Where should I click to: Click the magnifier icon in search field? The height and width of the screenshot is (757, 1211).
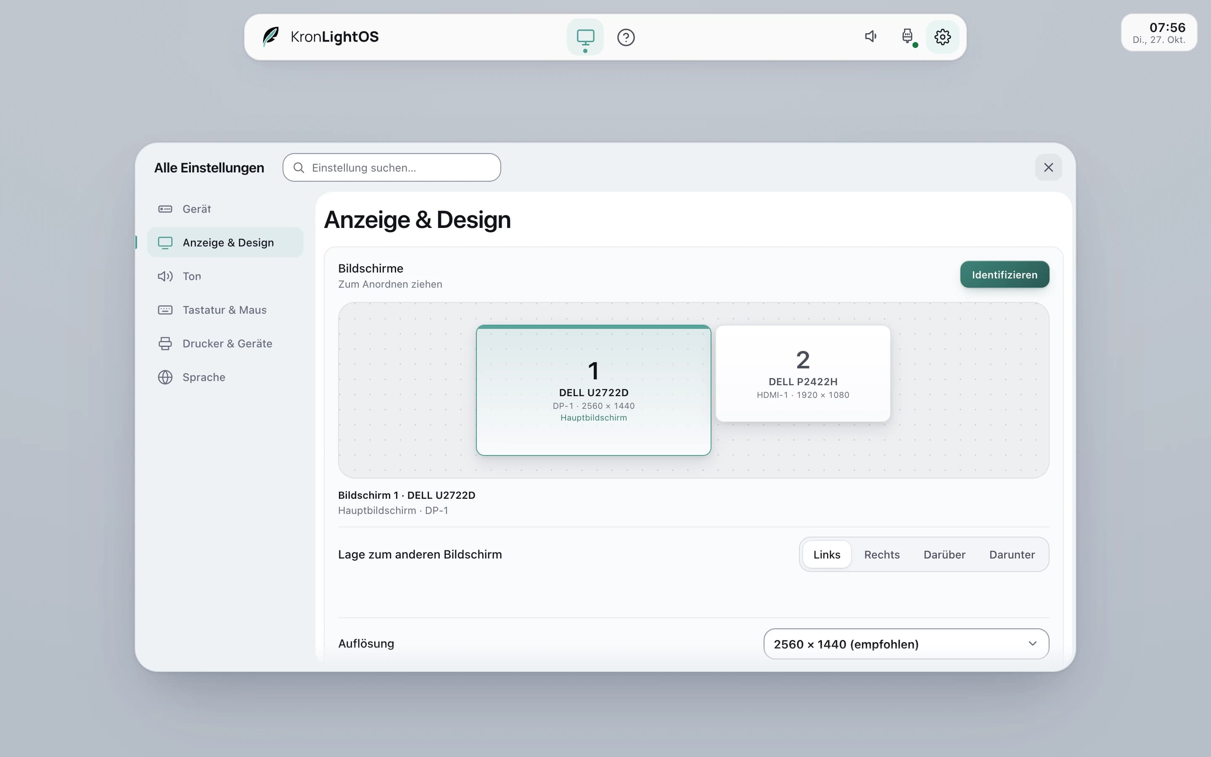[299, 168]
